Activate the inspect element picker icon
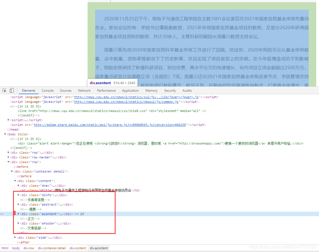 [x=4, y=90]
